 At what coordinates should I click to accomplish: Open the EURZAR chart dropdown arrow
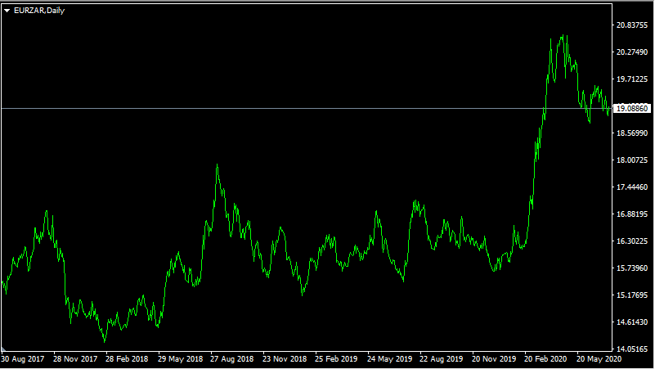[x=7, y=11]
